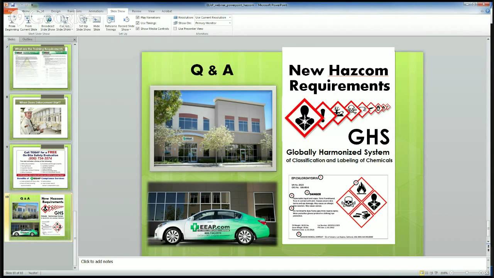
Task: Select slide 7 Training Requirements thumbnail
Action: pyautogui.click(x=41, y=68)
